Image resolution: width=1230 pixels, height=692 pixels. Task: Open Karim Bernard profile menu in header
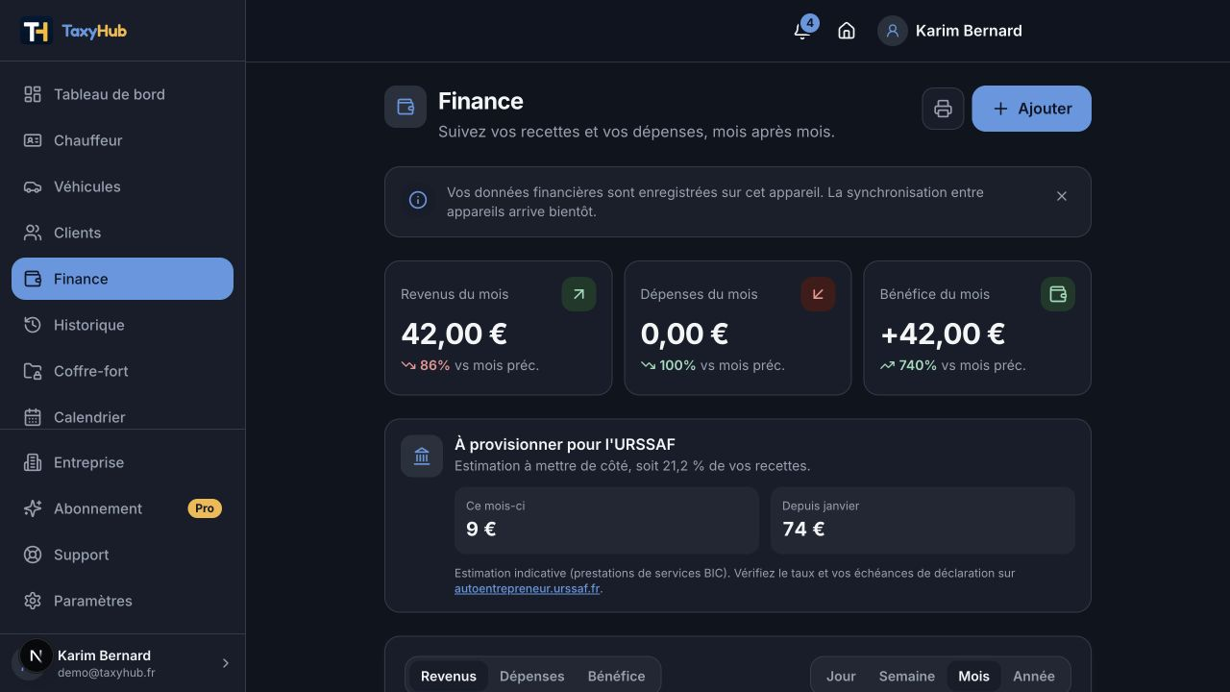pyautogui.click(x=950, y=31)
